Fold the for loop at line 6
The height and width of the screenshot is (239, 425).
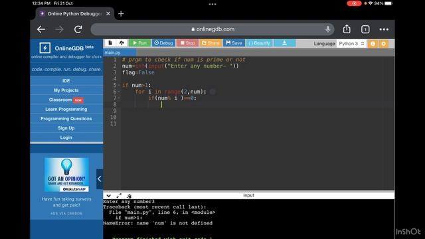[119, 92]
